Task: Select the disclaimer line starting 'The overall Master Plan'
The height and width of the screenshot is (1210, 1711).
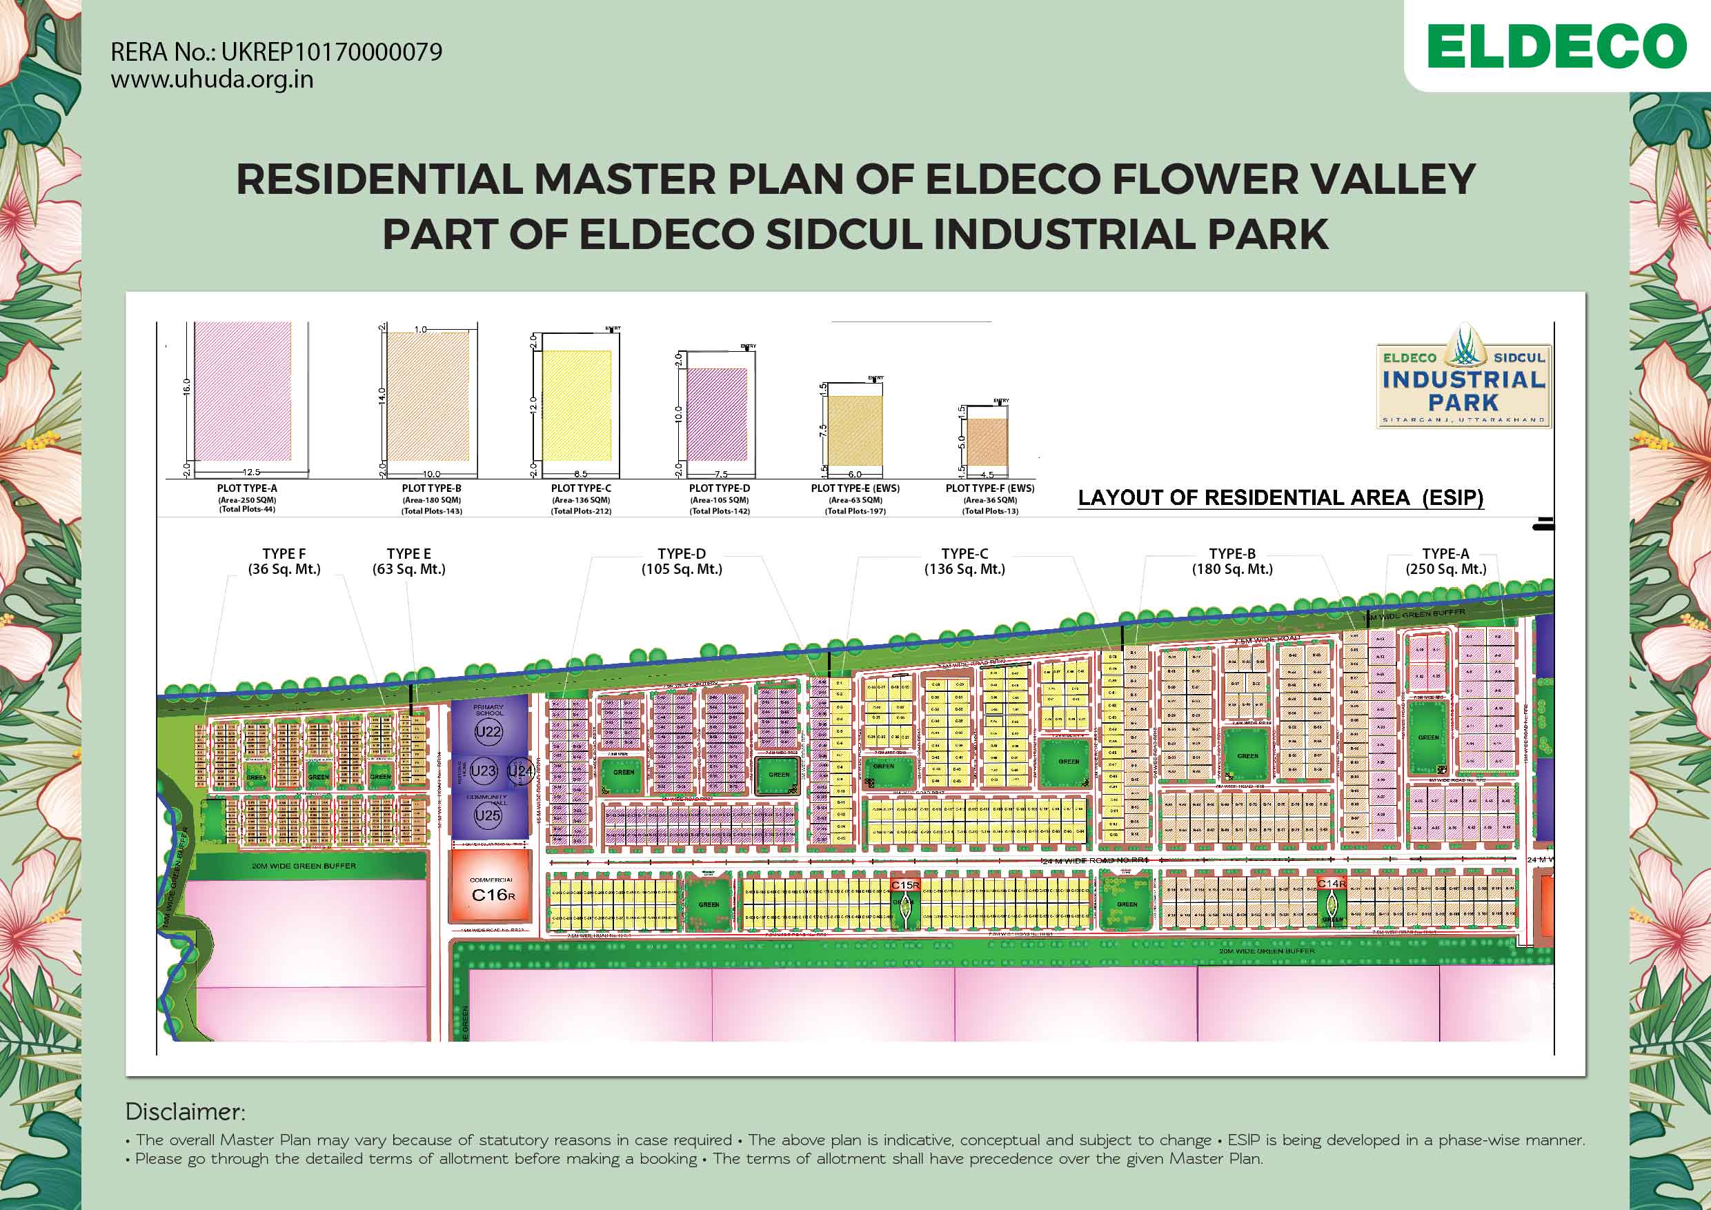Action: click(855, 1140)
